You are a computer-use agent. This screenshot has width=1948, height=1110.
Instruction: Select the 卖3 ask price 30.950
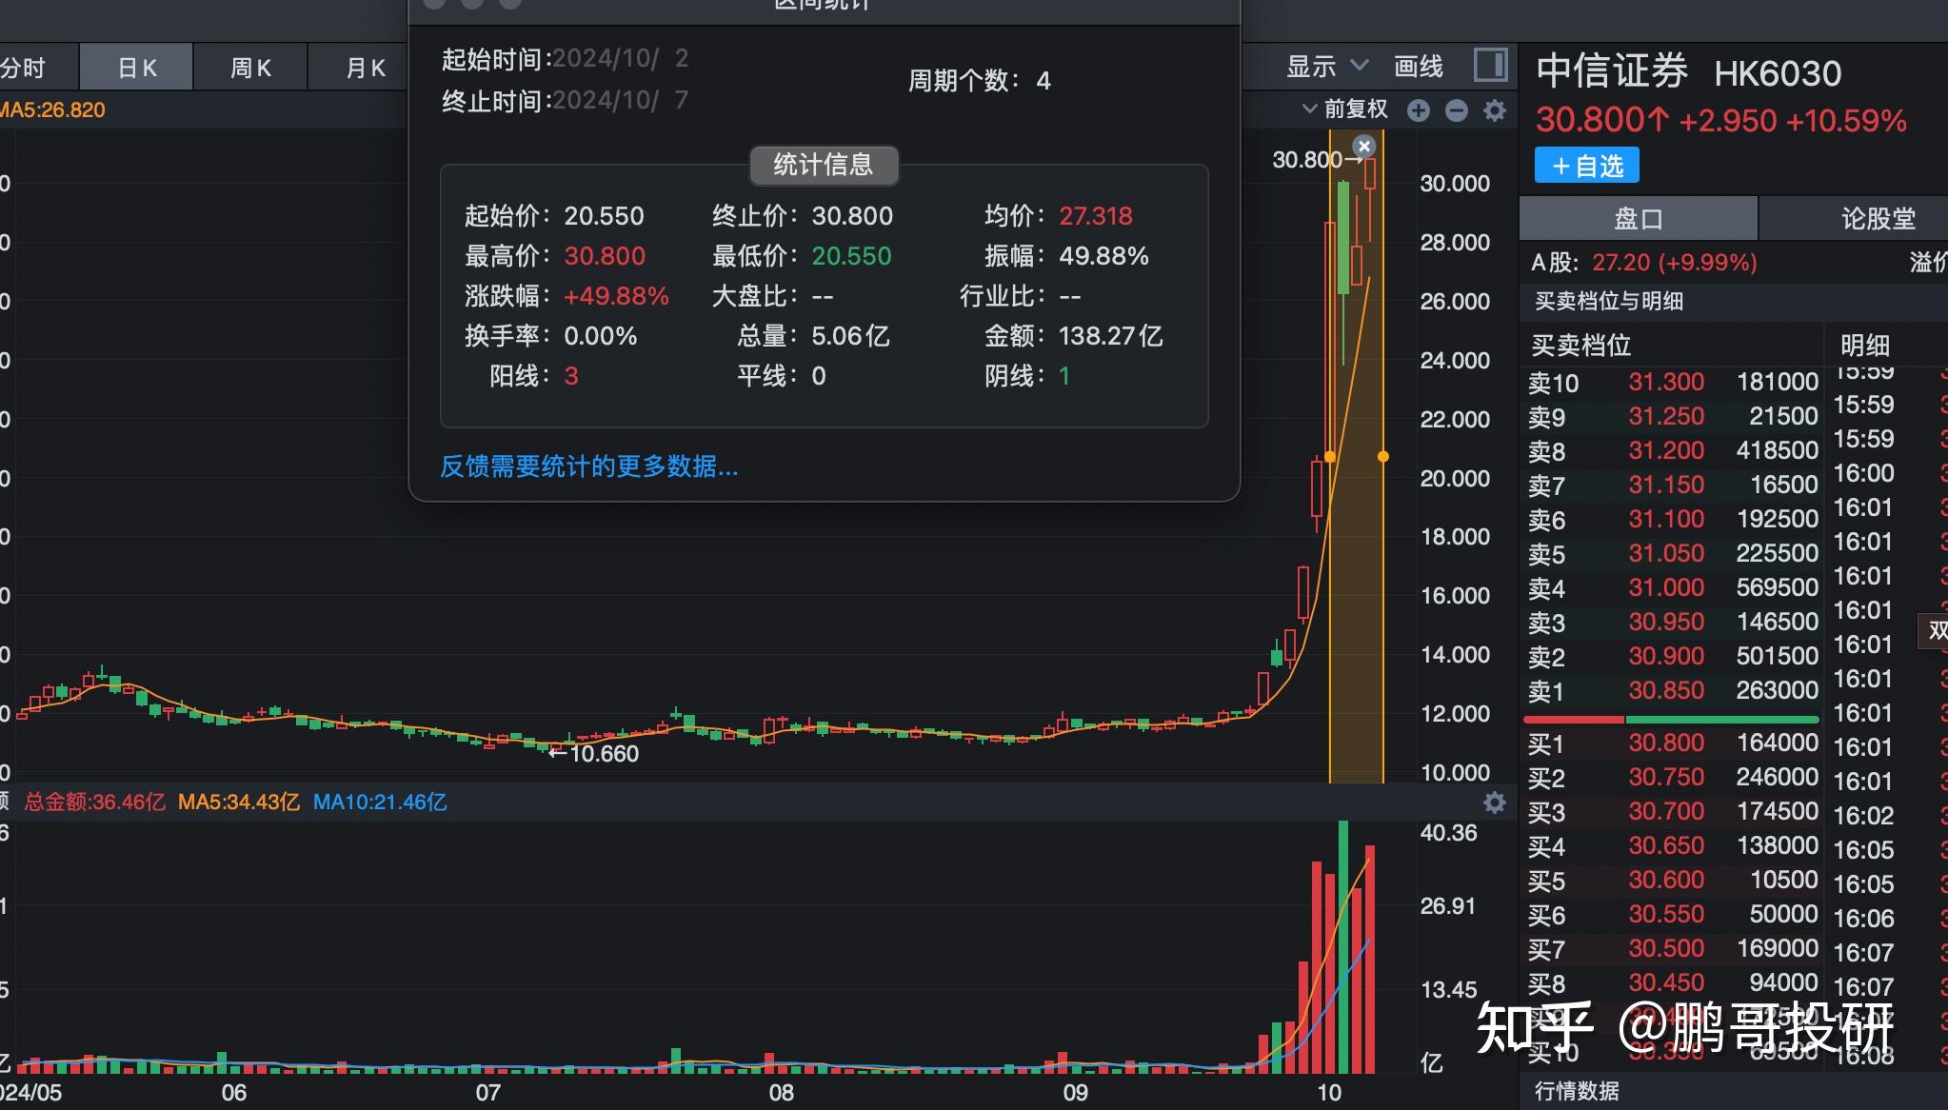click(1666, 623)
